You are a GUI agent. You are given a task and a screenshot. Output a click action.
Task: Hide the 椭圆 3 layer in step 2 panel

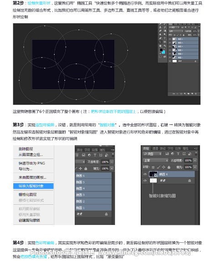pyautogui.click(x=170, y=50)
